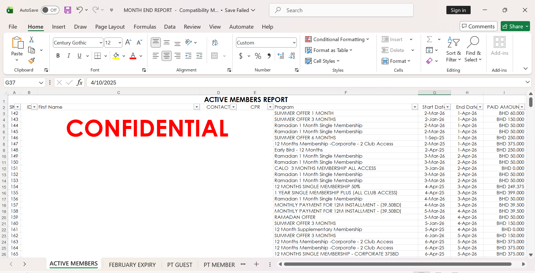Click the Find & Select button
The height and width of the screenshot is (273, 535).
(x=473, y=49)
